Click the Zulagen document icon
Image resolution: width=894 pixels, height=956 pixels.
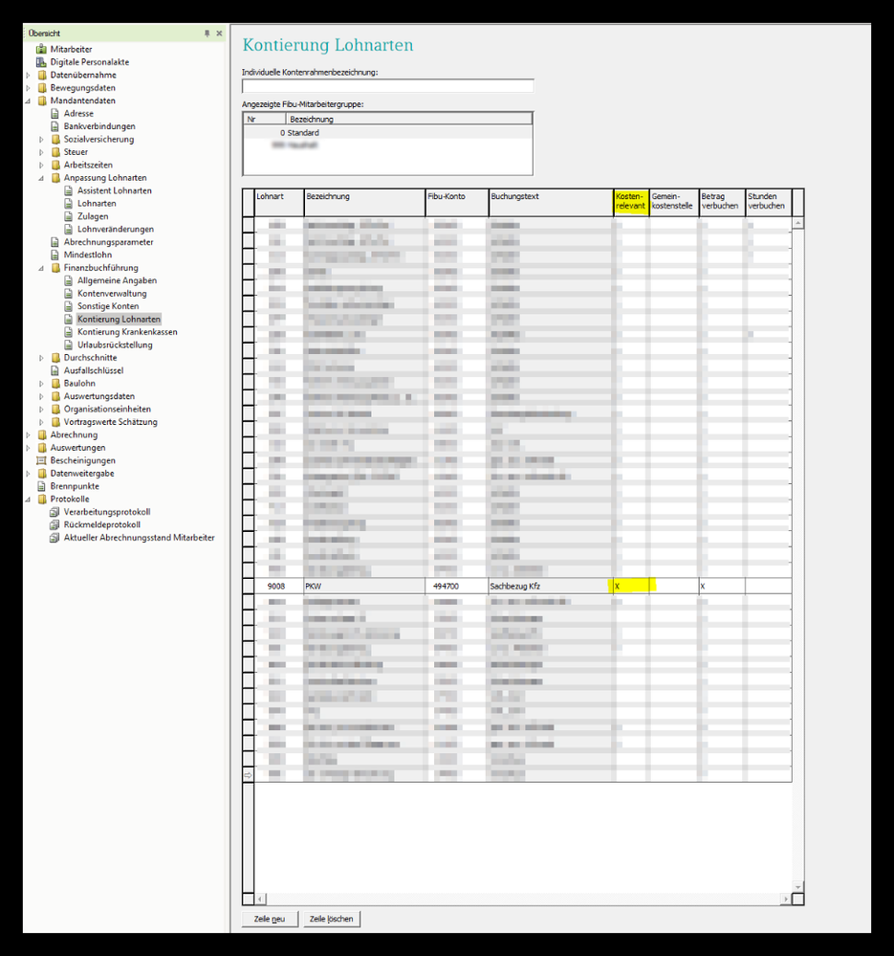point(69,216)
